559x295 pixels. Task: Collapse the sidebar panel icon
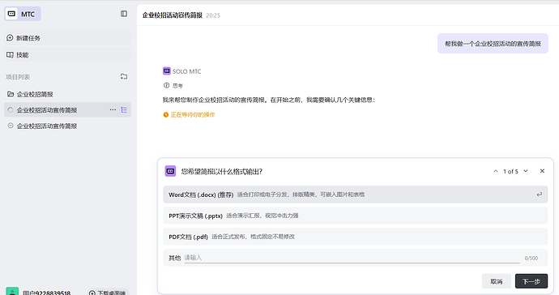[124, 14]
